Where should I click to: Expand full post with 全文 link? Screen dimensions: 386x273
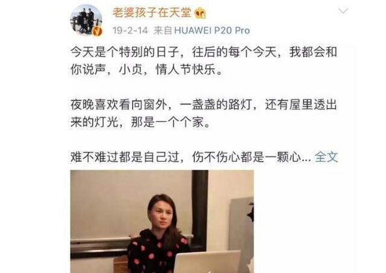[x=326, y=157]
